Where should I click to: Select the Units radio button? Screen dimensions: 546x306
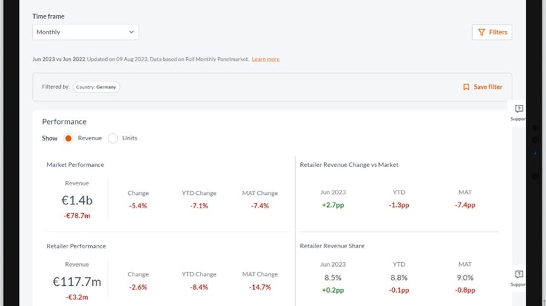[x=113, y=138]
